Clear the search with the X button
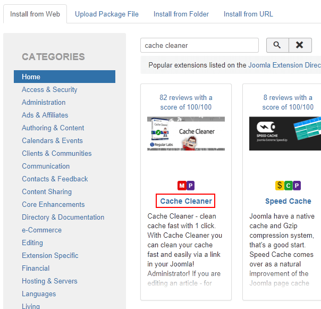The image size is (321, 309). (300, 45)
